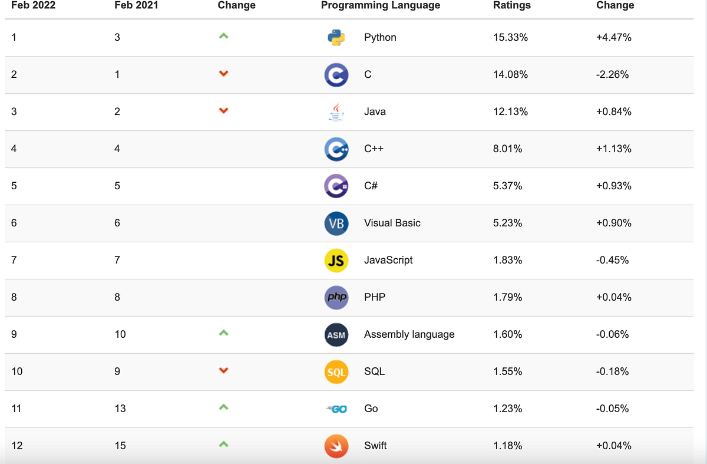Select the C++ logo icon
Image resolution: width=707 pixels, height=464 pixels.
336,149
